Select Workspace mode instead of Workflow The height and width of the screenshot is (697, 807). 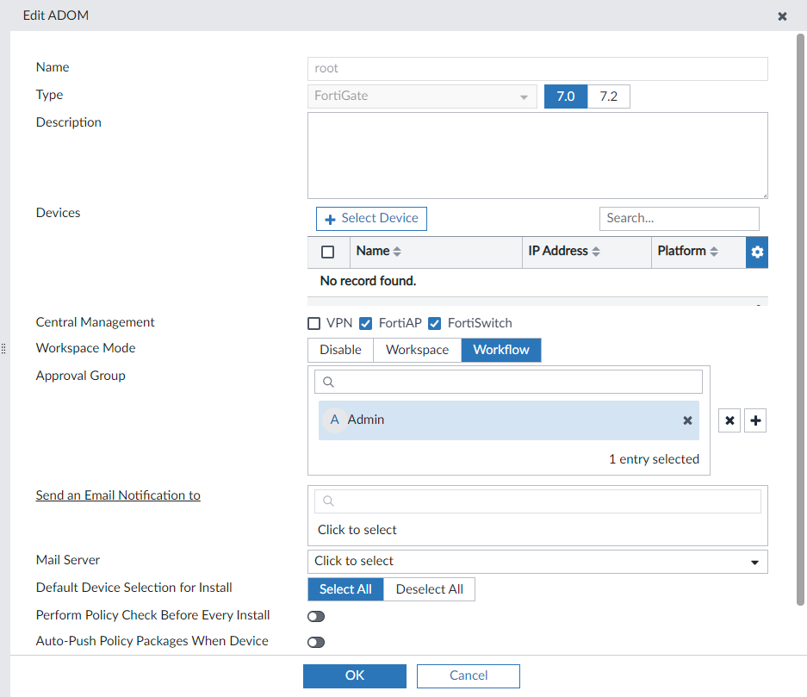point(417,350)
